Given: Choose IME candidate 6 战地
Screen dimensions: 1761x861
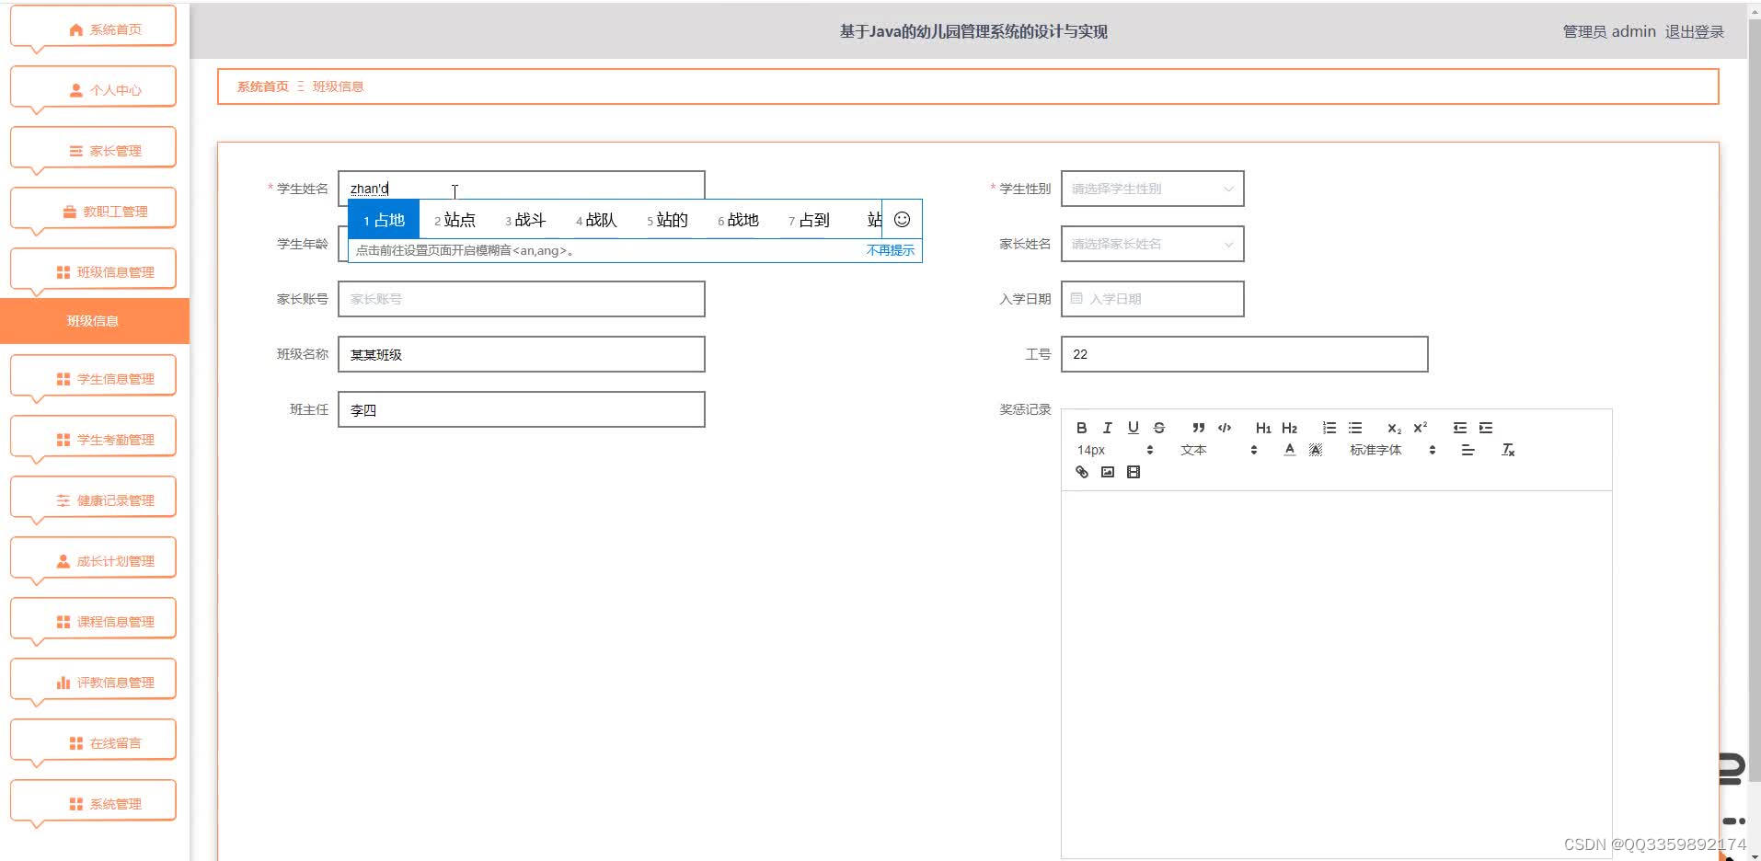Looking at the screenshot, I should (738, 220).
